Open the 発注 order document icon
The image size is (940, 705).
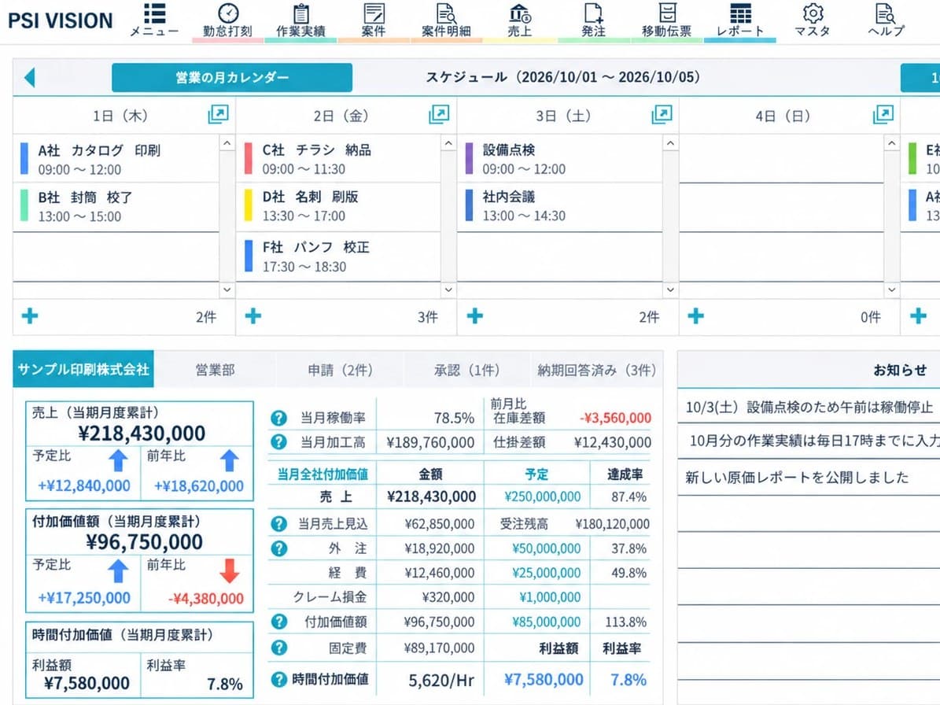click(x=593, y=13)
